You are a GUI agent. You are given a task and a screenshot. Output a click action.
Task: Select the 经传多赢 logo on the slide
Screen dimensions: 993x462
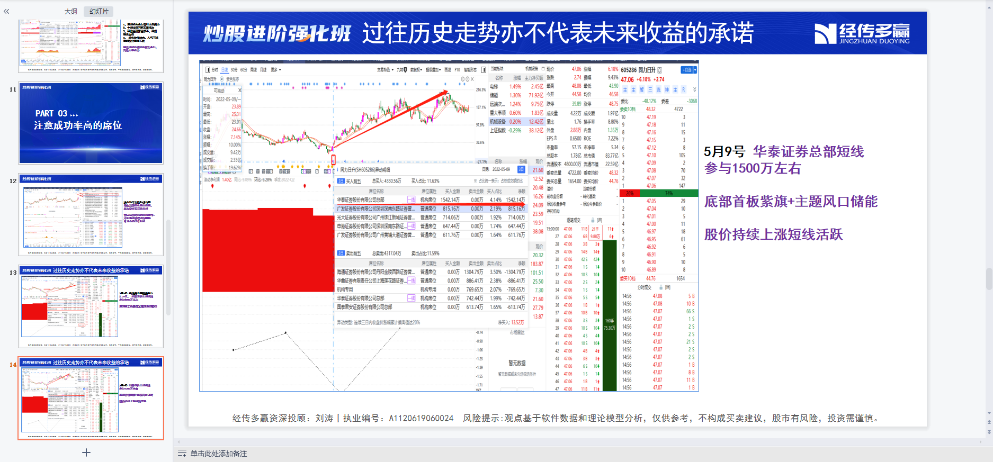click(862, 34)
